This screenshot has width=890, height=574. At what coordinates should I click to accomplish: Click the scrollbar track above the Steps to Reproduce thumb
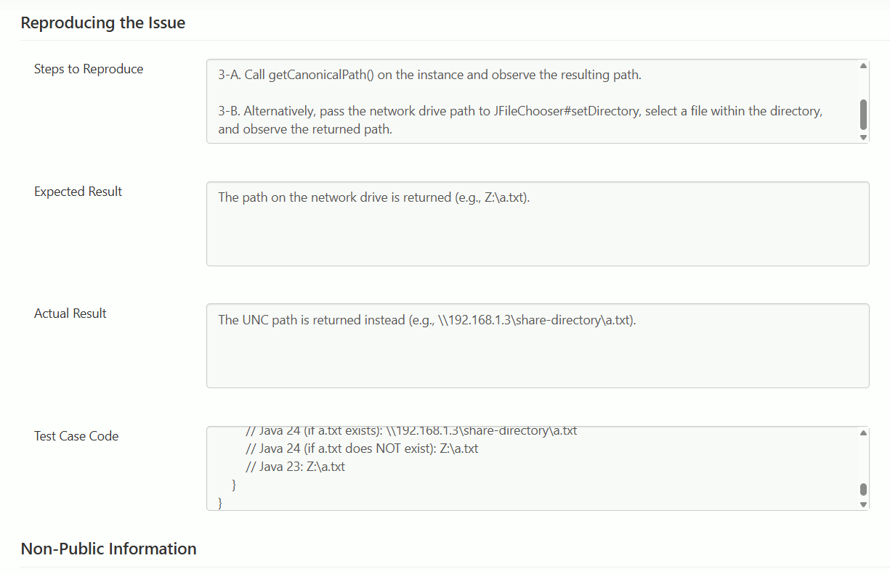863,83
